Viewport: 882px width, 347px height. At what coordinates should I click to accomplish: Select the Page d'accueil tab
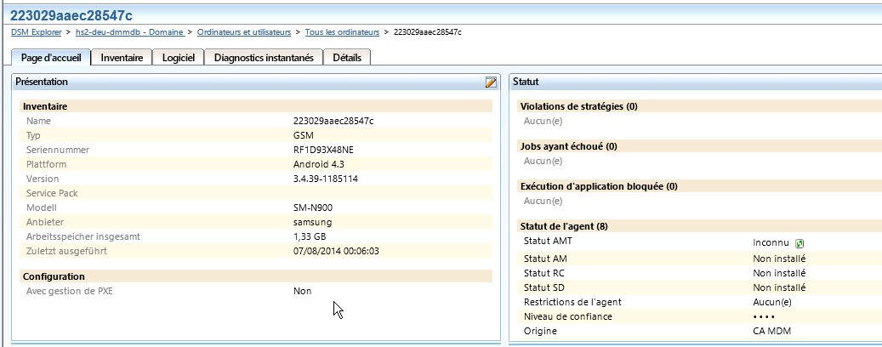point(50,57)
